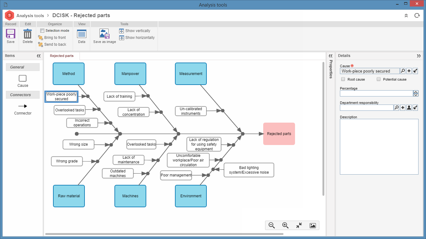Click the zoom in magnifier icon

click(285, 225)
